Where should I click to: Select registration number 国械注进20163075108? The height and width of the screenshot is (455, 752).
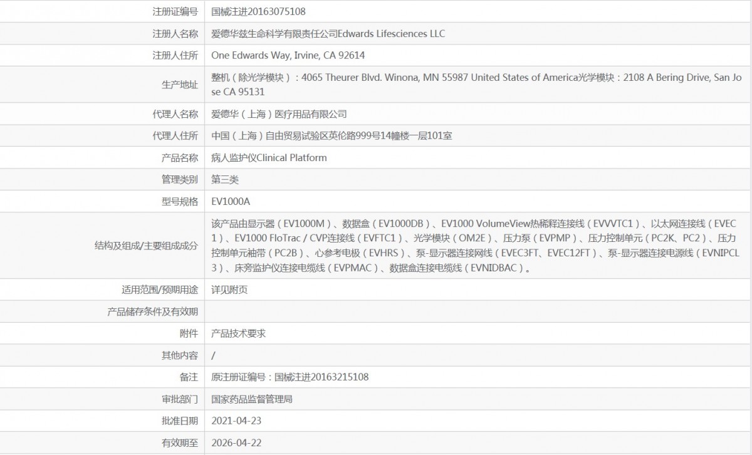pos(258,11)
